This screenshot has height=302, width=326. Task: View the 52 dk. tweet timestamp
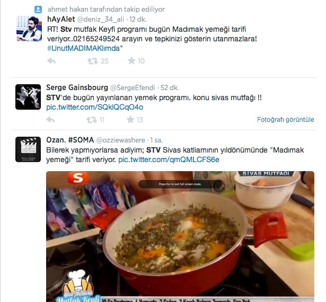point(170,87)
